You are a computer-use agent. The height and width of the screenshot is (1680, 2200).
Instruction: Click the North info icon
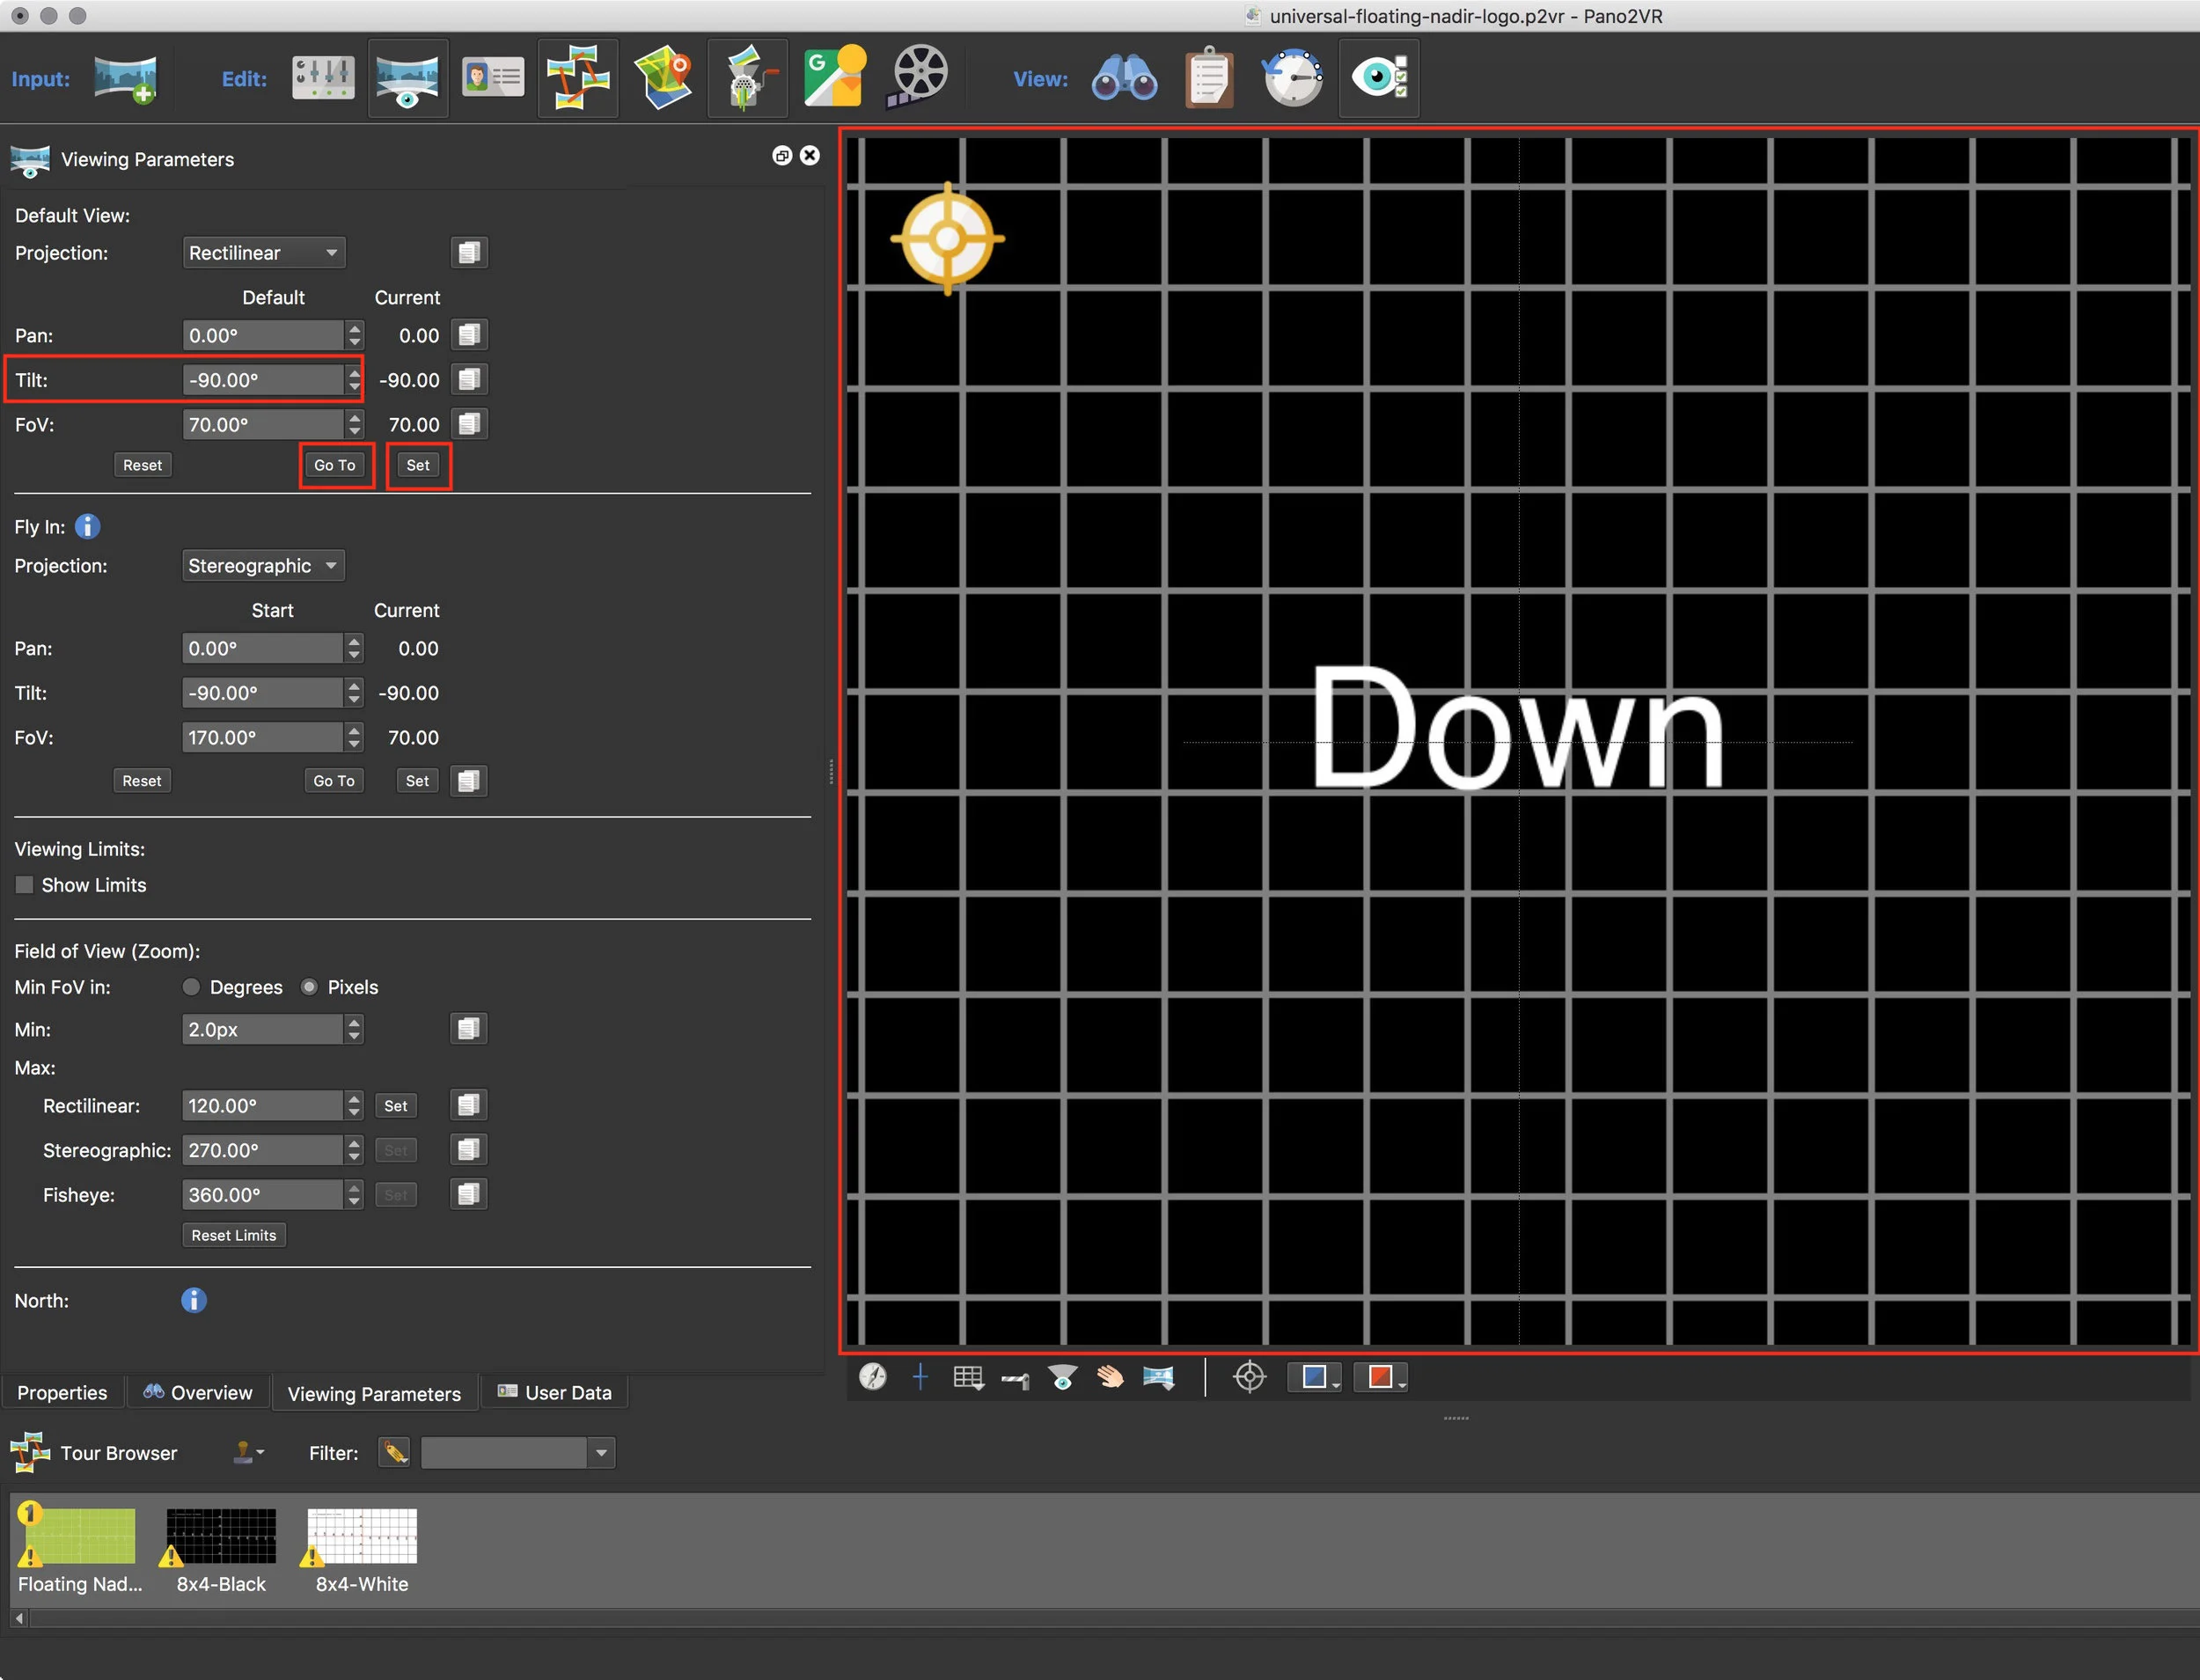tap(194, 1300)
